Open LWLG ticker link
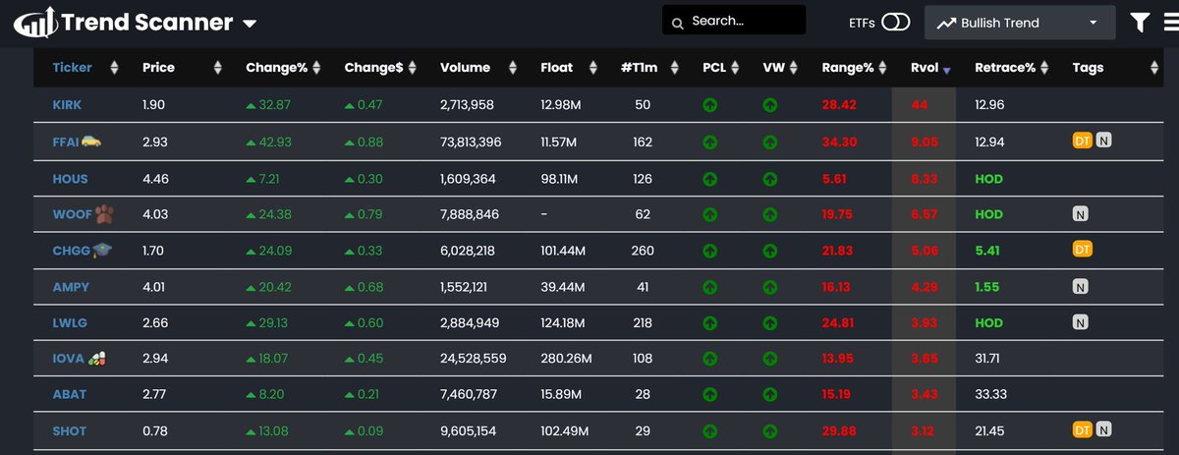The image size is (1179, 455). pyautogui.click(x=70, y=322)
